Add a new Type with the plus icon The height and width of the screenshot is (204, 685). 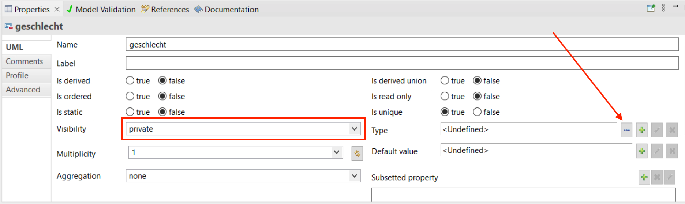tap(641, 130)
